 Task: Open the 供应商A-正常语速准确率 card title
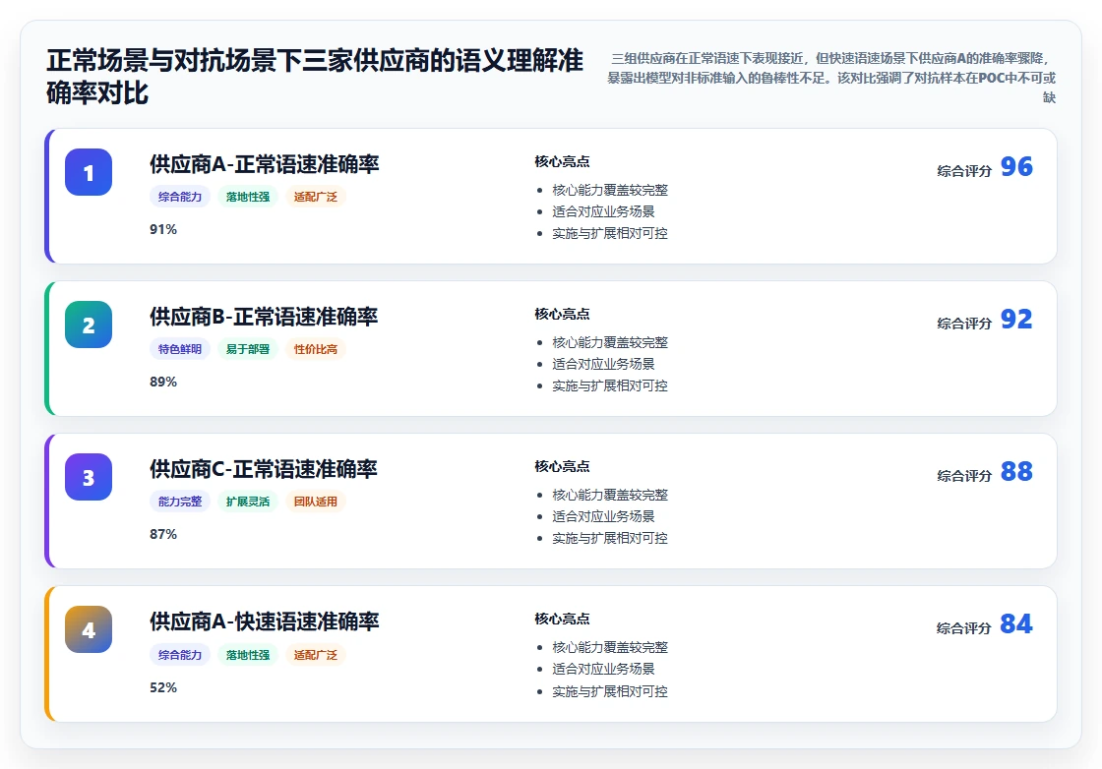[x=265, y=164]
